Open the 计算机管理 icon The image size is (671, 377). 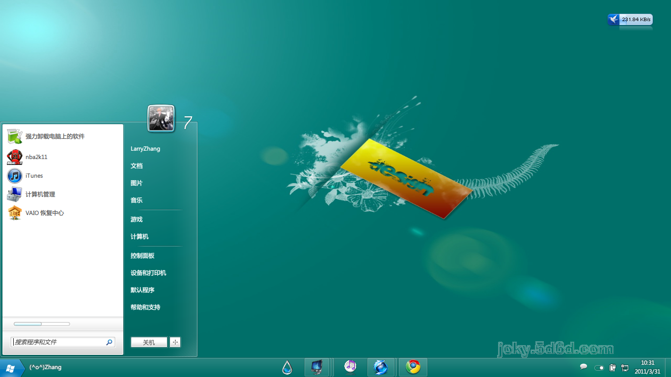15,194
